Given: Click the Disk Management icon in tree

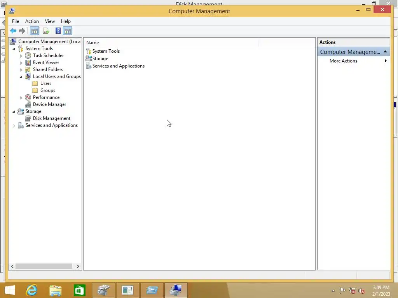Looking at the screenshot, I should tap(28, 118).
